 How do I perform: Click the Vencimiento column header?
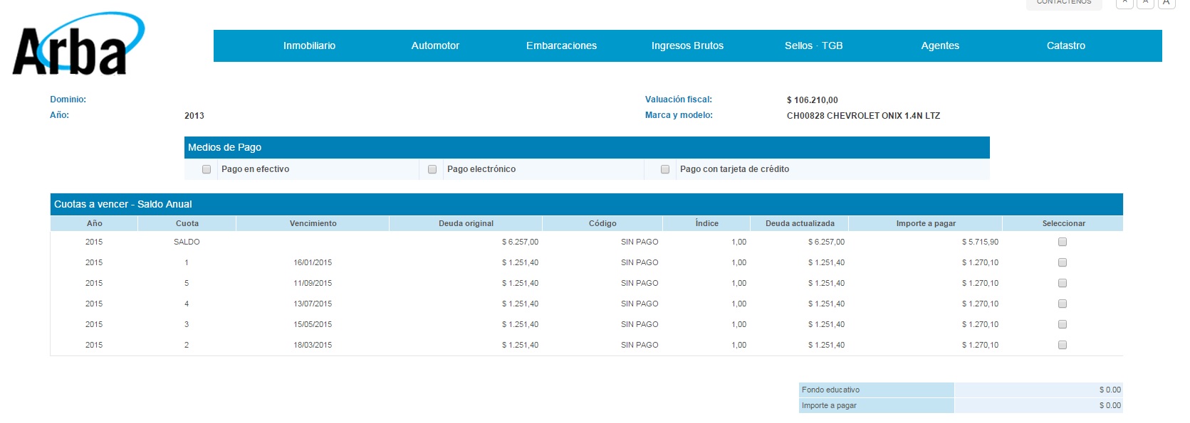313,223
